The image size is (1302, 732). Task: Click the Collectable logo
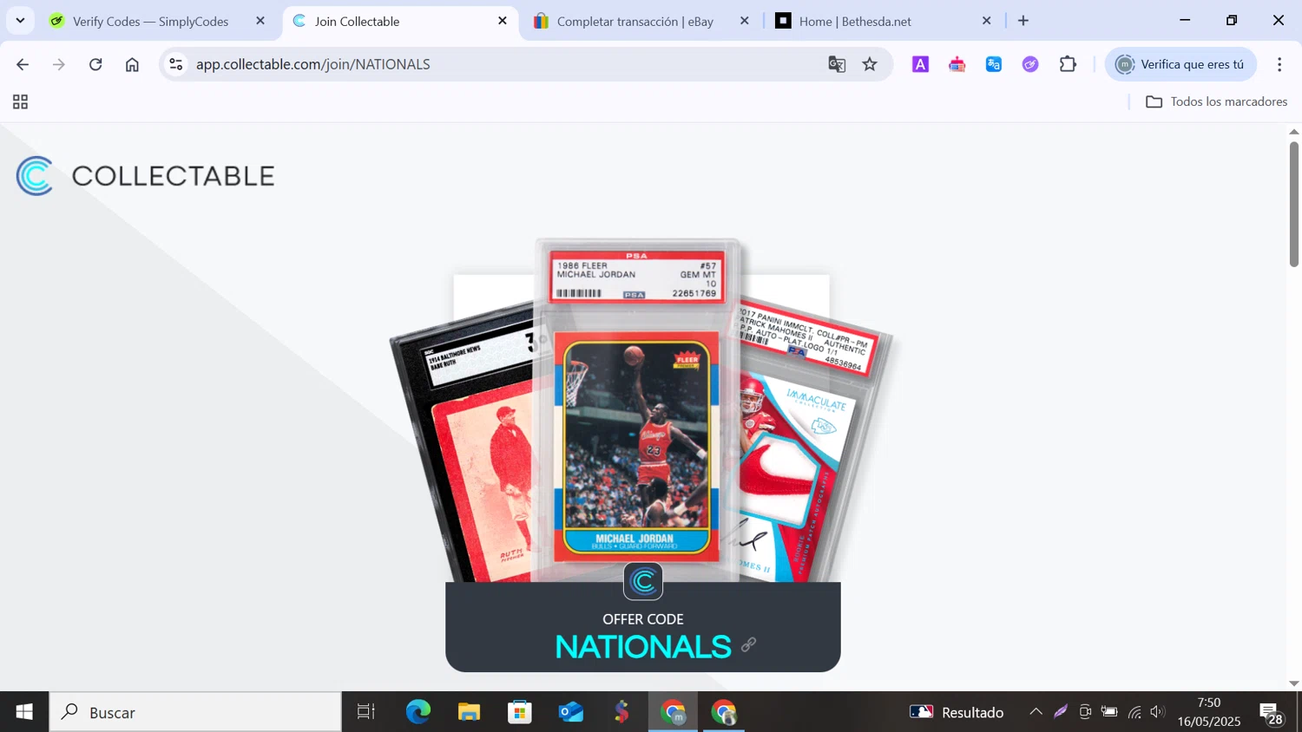pyautogui.click(x=145, y=176)
